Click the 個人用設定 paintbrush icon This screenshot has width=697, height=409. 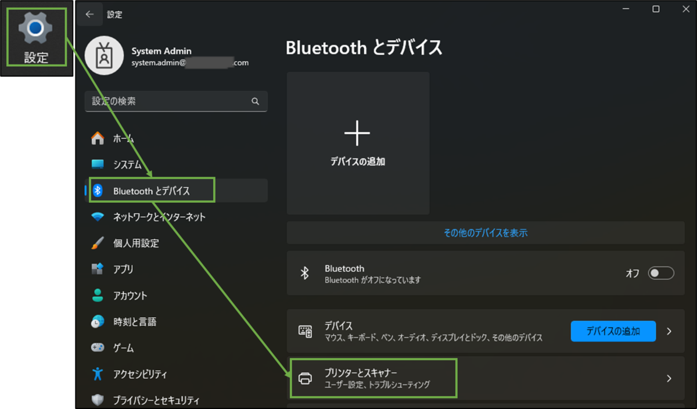click(98, 243)
